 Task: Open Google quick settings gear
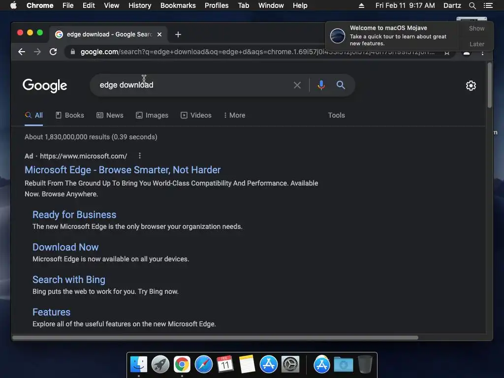coord(471,86)
